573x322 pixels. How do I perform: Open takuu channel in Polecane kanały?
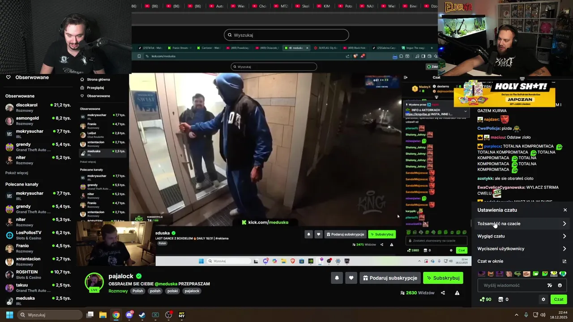[38, 288]
